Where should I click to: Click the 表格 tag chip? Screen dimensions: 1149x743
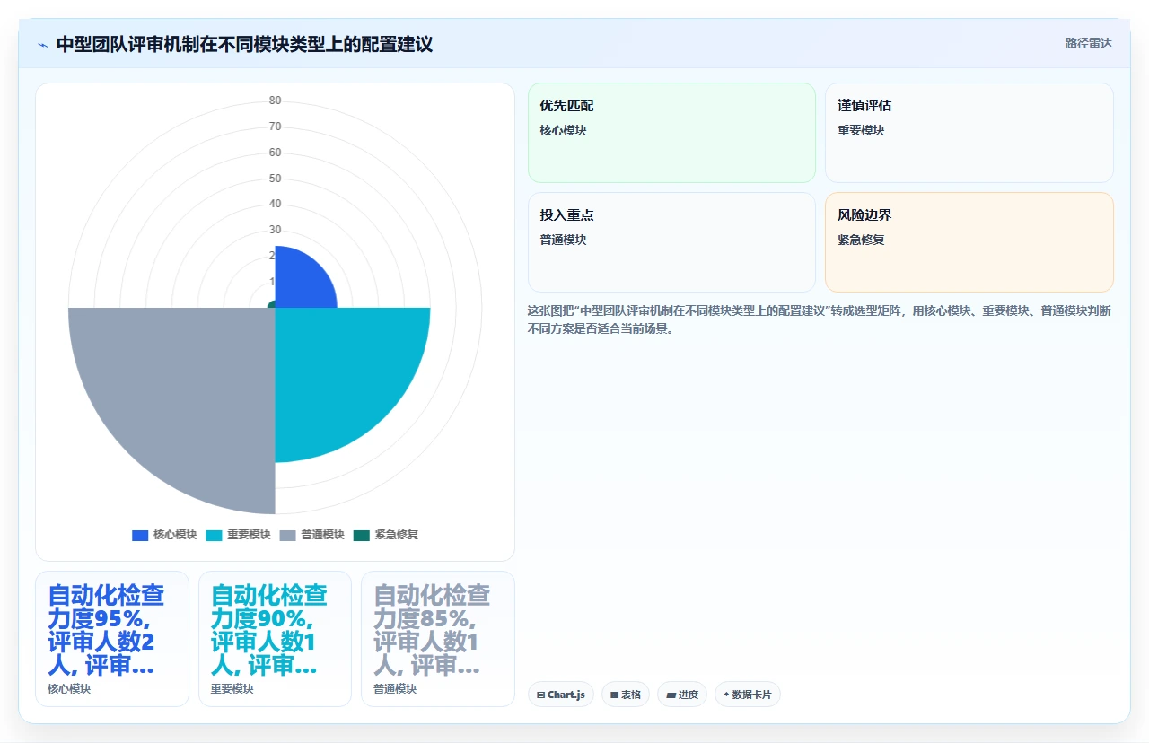[x=626, y=695]
